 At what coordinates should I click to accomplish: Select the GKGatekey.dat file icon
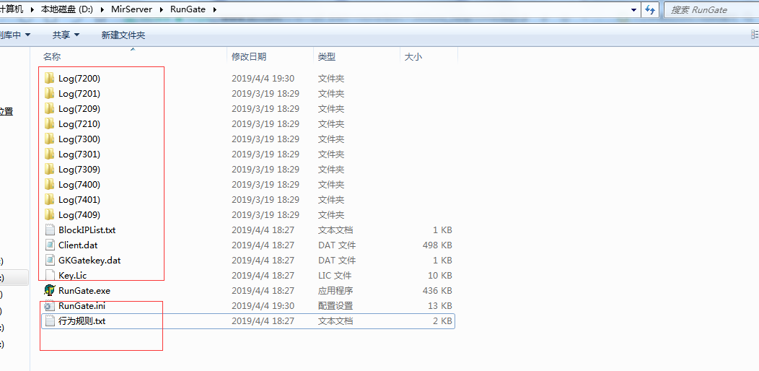(49, 260)
